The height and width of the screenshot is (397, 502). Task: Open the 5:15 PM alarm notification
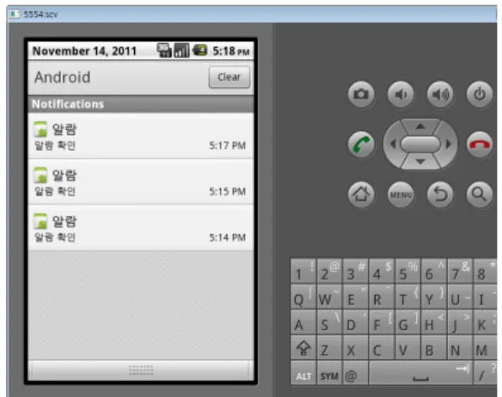[141, 182]
